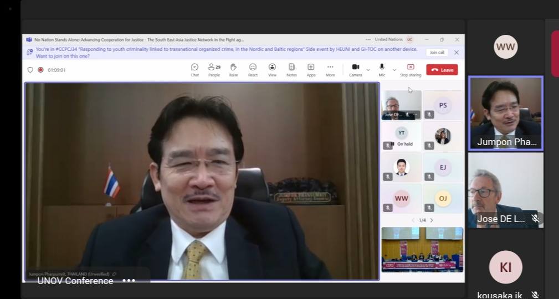Go to next participant gallery page

coord(432,220)
